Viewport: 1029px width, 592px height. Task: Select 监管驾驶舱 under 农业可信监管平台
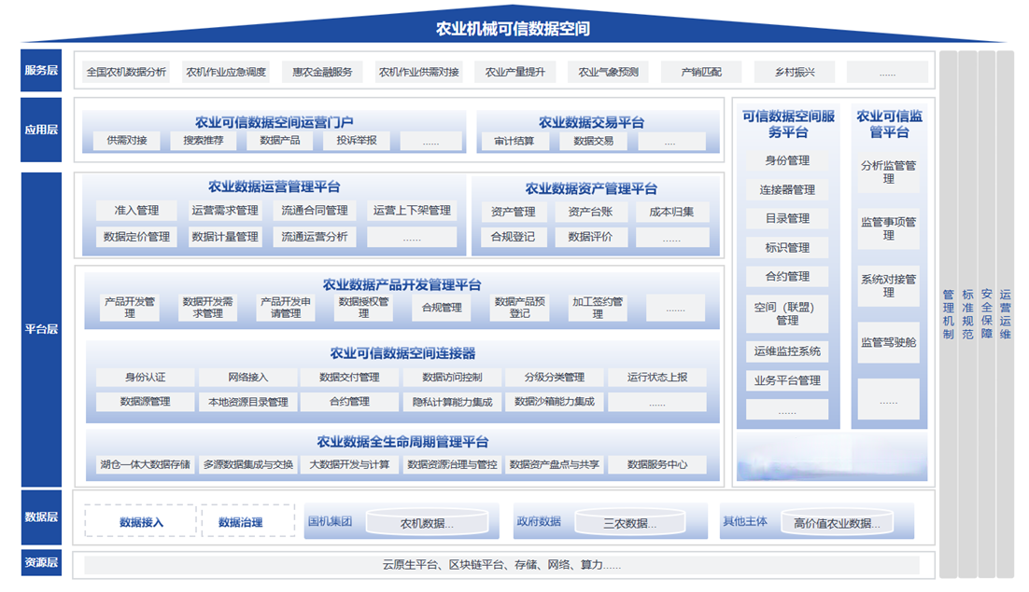pos(888,342)
